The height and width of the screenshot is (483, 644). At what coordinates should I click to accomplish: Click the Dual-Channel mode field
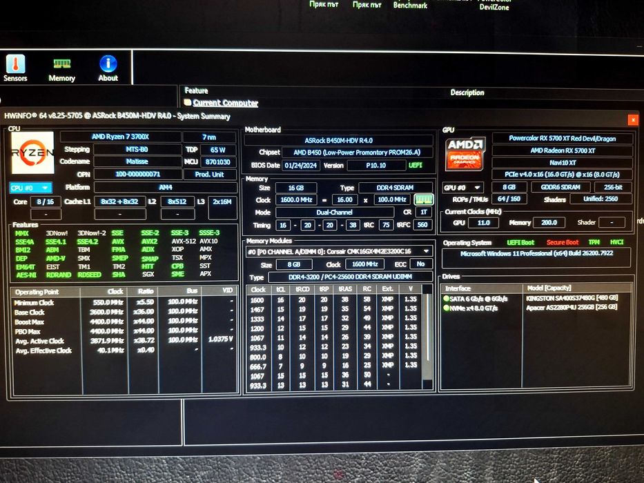click(x=334, y=213)
